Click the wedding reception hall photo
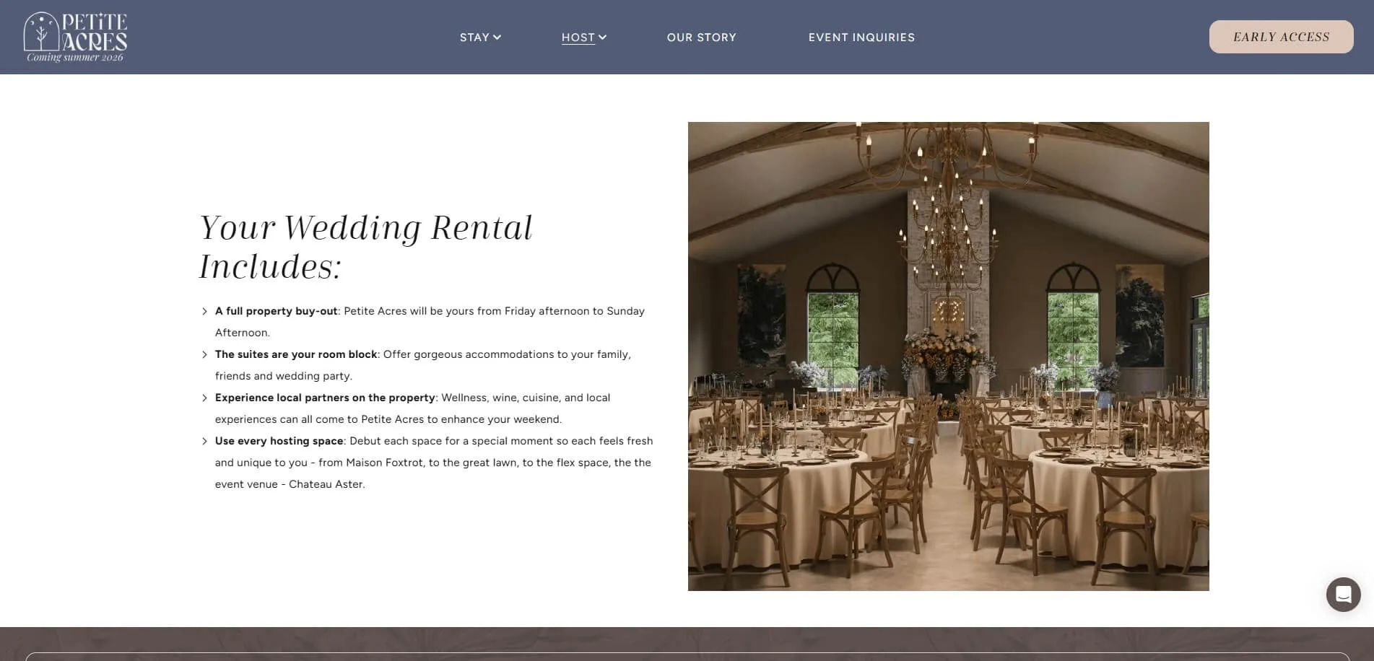The image size is (1374, 661). pyautogui.click(x=948, y=356)
